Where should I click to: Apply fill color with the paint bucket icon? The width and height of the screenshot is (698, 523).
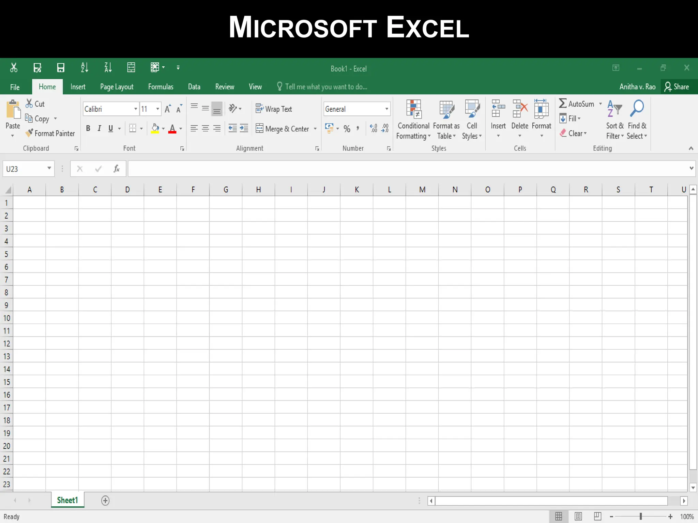pyautogui.click(x=155, y=129)
